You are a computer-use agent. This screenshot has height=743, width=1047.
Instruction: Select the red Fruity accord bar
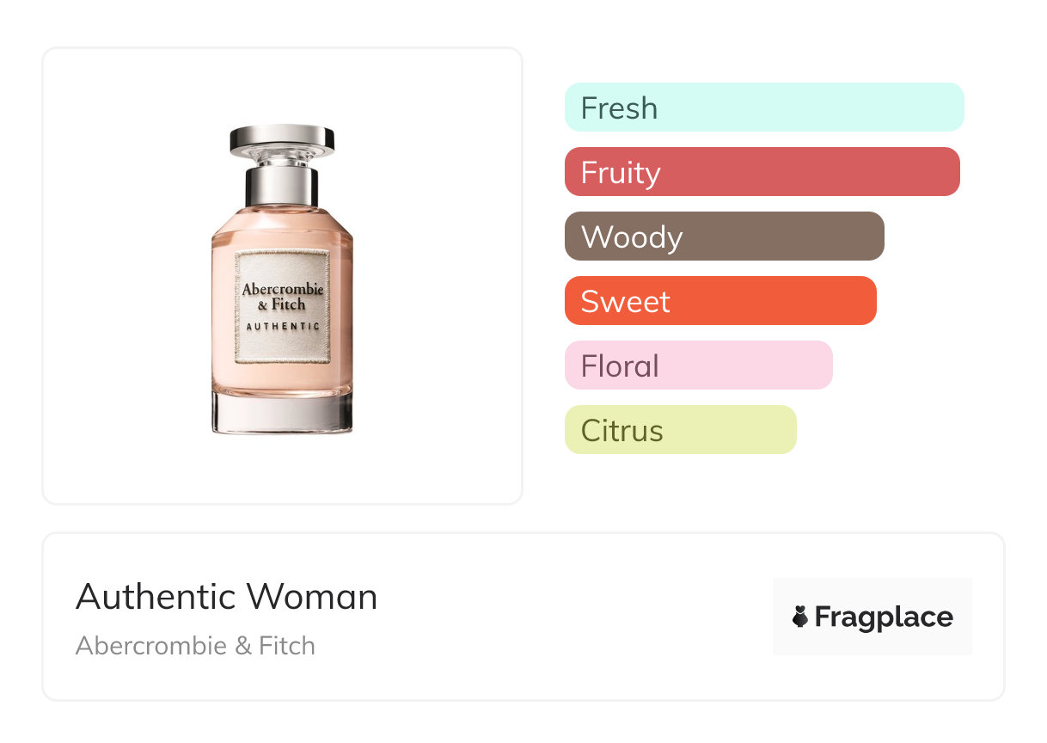[762, 172]
